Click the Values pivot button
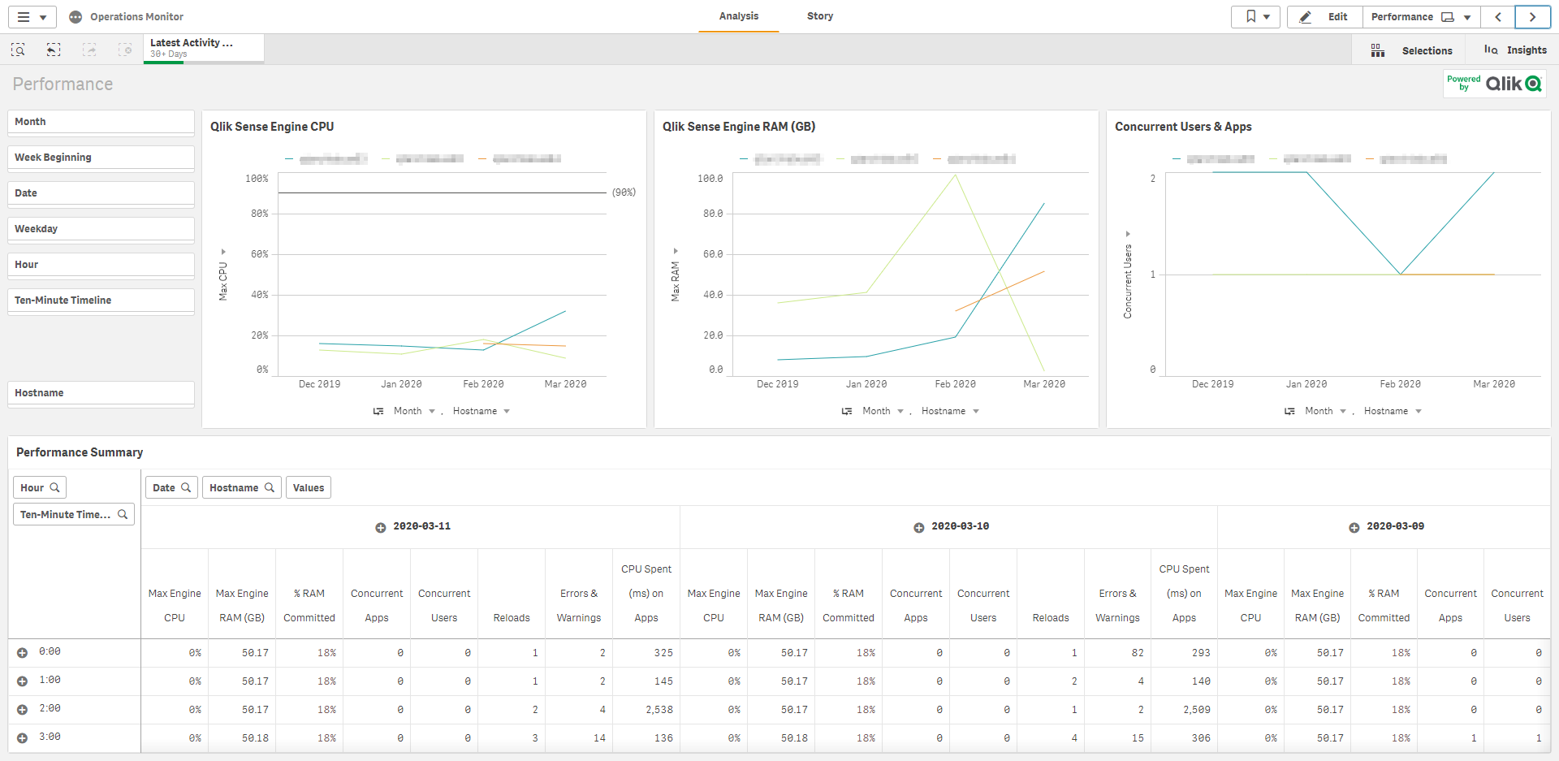 pos(308,488)
